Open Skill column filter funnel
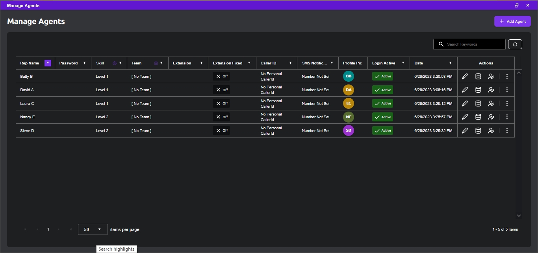The image size is (538, 253). pos(120,63)
